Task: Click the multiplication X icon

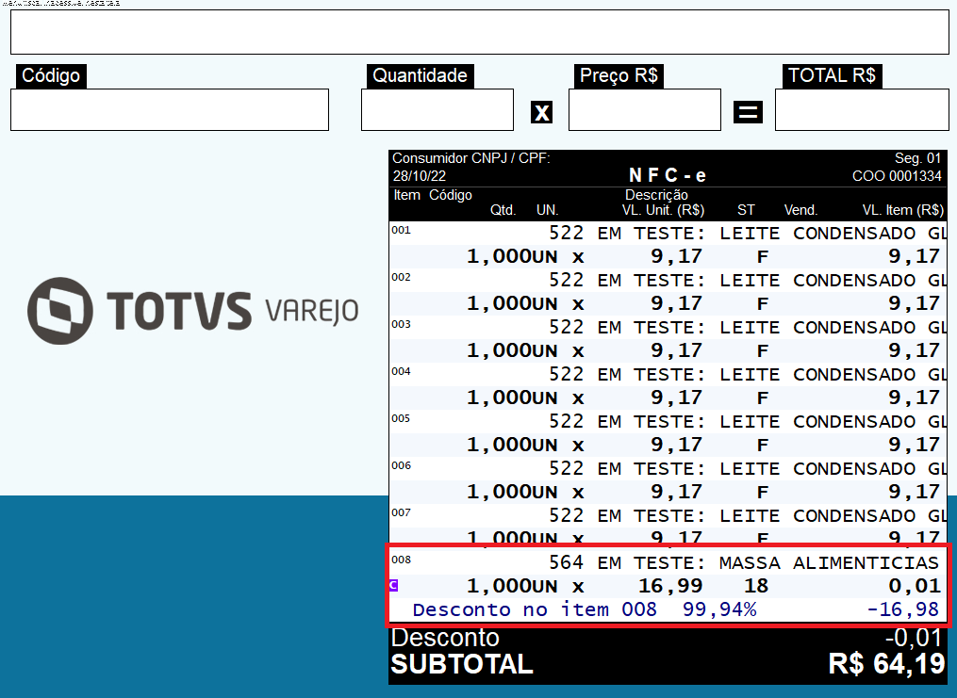Action: [x=541, y=112]
